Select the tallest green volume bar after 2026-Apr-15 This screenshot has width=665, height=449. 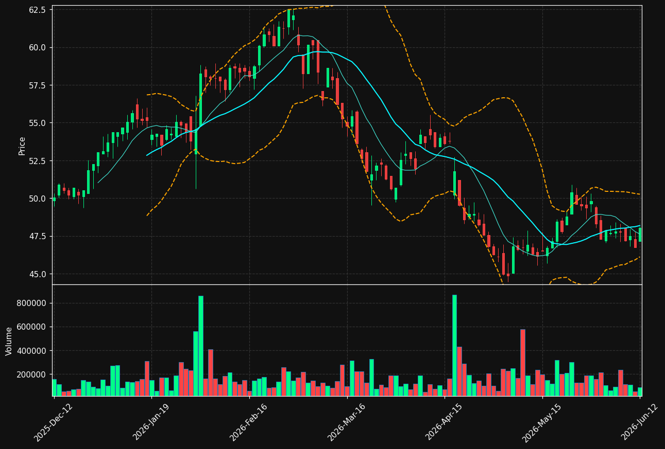(x=454, y=346)
